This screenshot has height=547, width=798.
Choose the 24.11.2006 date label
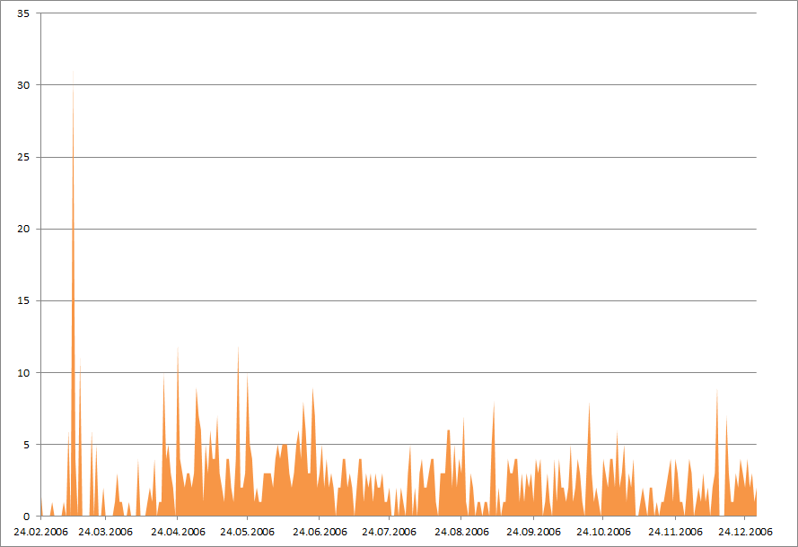click(x=675, y=532)
